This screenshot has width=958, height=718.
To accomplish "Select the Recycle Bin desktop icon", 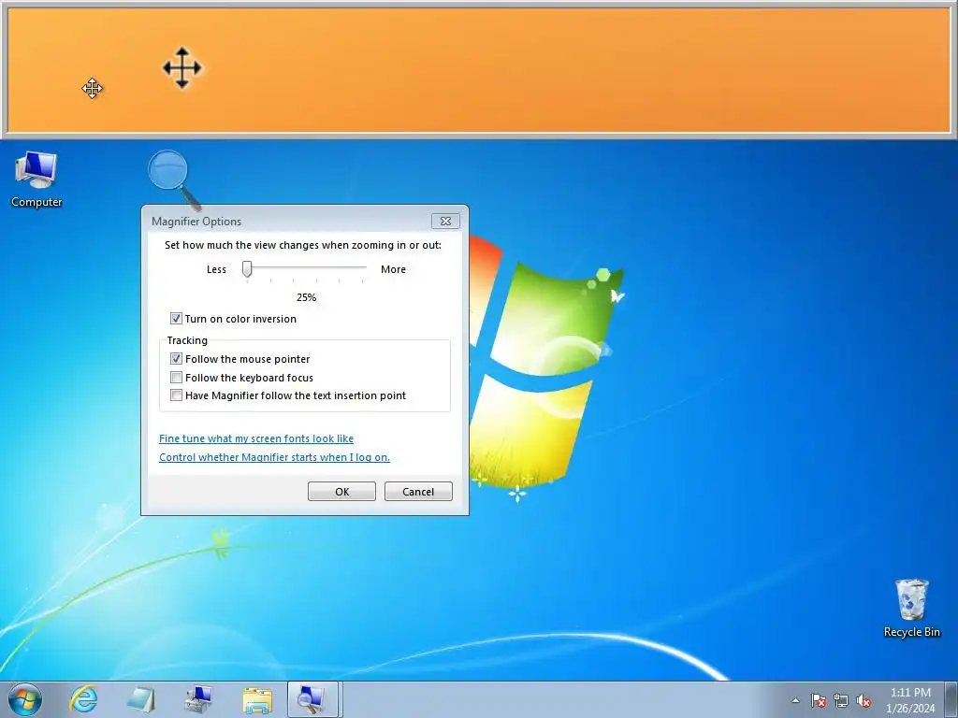I will [911, 608].
